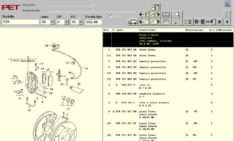Go to previous illustration with text list
Image resolution: width=234 pixels, height=141 pixels.
pyautogui.click(x=144, y=14)
